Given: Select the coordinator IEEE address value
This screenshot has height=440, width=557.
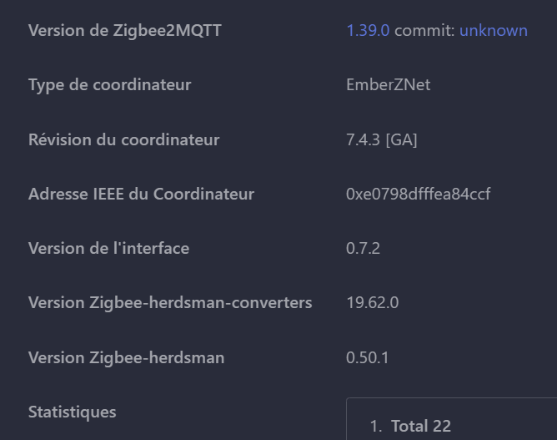Looking at the screenshot, I should click(x=418, y=194).
